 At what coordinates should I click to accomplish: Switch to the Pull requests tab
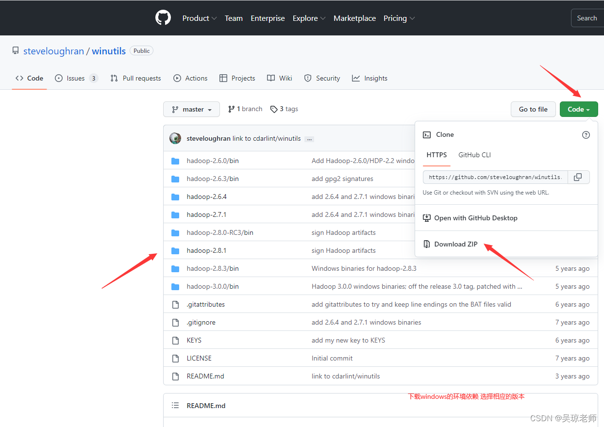[x=135, y=78]
